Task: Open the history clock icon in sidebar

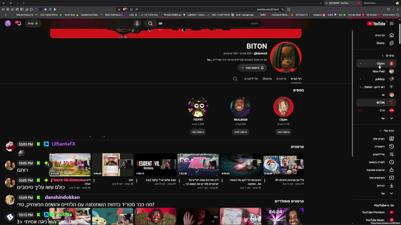Action: point(392,147)
